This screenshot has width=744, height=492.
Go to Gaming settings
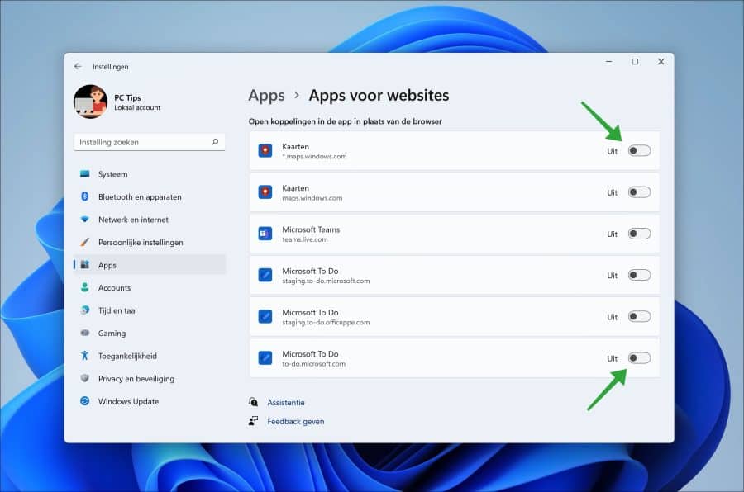click(150, 334)
